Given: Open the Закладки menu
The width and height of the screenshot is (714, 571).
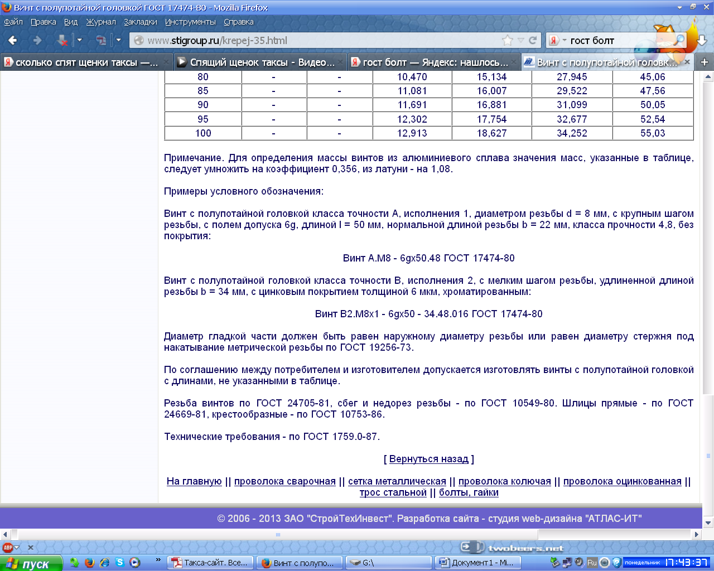Looking at the screenshot, I should click(x=141, y=22).
